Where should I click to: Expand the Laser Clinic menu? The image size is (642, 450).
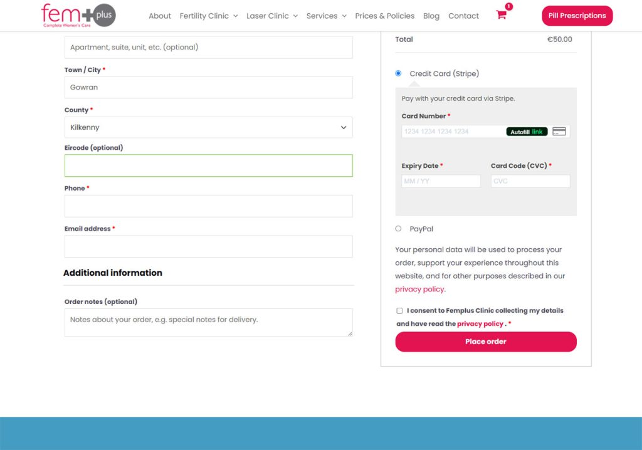[x=271, y=16]
